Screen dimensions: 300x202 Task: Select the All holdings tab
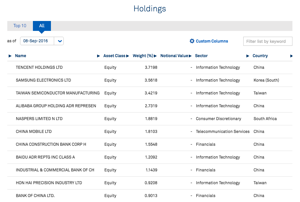point(42,26)
